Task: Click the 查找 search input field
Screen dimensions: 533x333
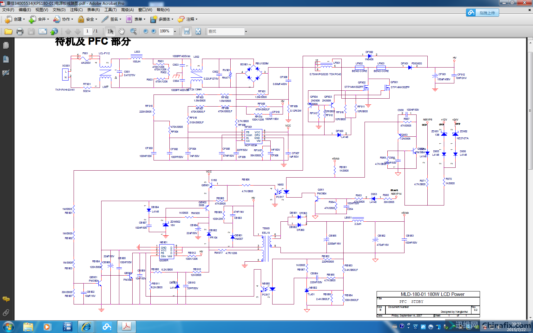Action: (x=226, y=31)
